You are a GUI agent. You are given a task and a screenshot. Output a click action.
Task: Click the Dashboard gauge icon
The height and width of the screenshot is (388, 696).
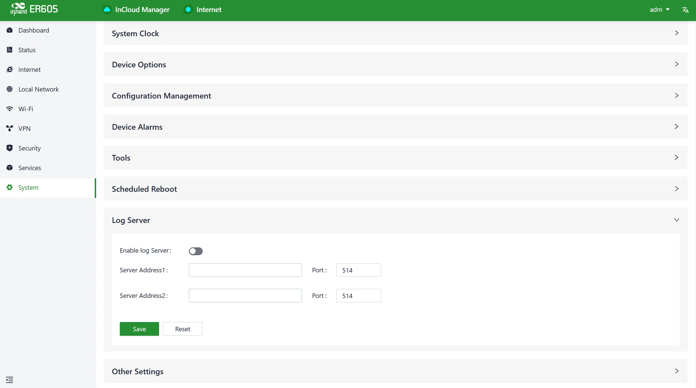pos(10,30)
